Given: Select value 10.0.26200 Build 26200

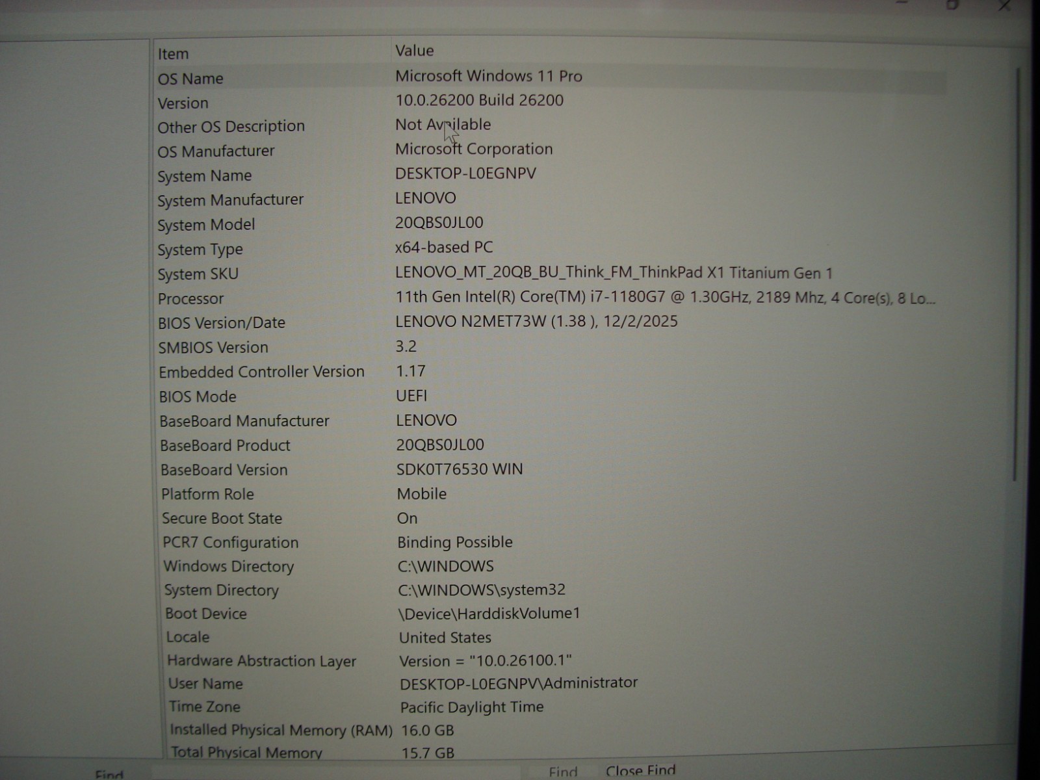Looking at the screenshot, I should (x=480, y=100).
